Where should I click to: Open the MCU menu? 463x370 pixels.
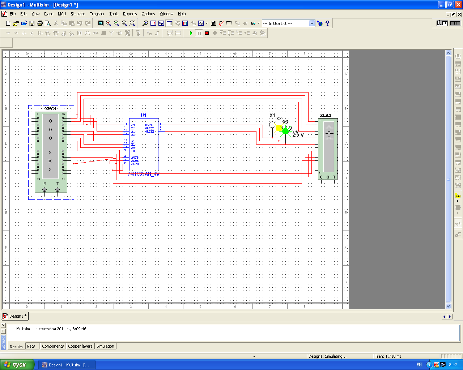pos(62,14)
